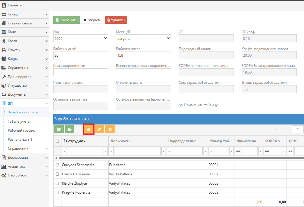Click the help icon next to Месяц
This screenshot has height=207, width=304.
(129, 32)
